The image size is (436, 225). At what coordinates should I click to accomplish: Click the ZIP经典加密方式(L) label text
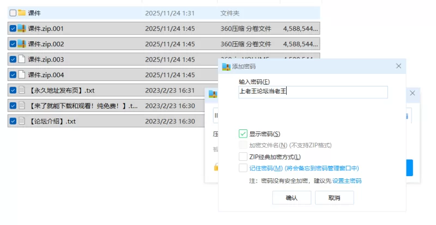pyautogui.click(x=275, y=157)
